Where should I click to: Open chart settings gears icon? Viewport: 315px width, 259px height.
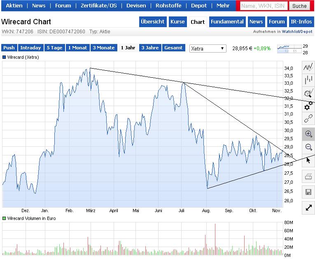point(308,106)
